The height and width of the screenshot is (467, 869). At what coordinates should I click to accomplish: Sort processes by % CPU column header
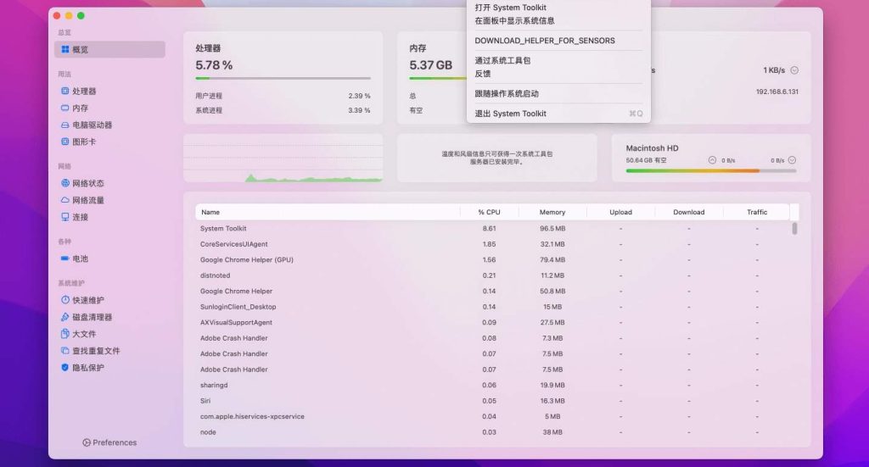489,213
